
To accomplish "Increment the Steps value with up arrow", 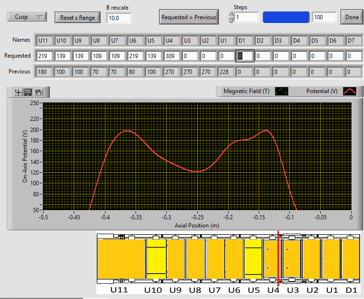I will pyautogui.click(x=232, y=14).
